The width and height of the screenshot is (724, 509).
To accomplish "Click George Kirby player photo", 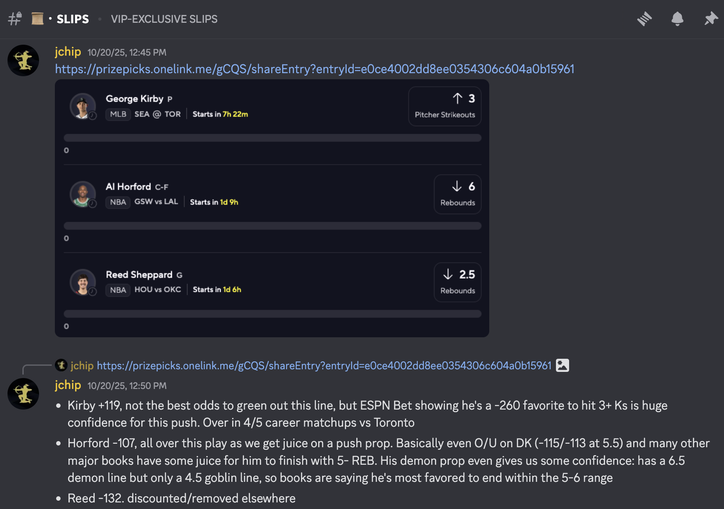I will pyautogui.click(x=82, y=106).
